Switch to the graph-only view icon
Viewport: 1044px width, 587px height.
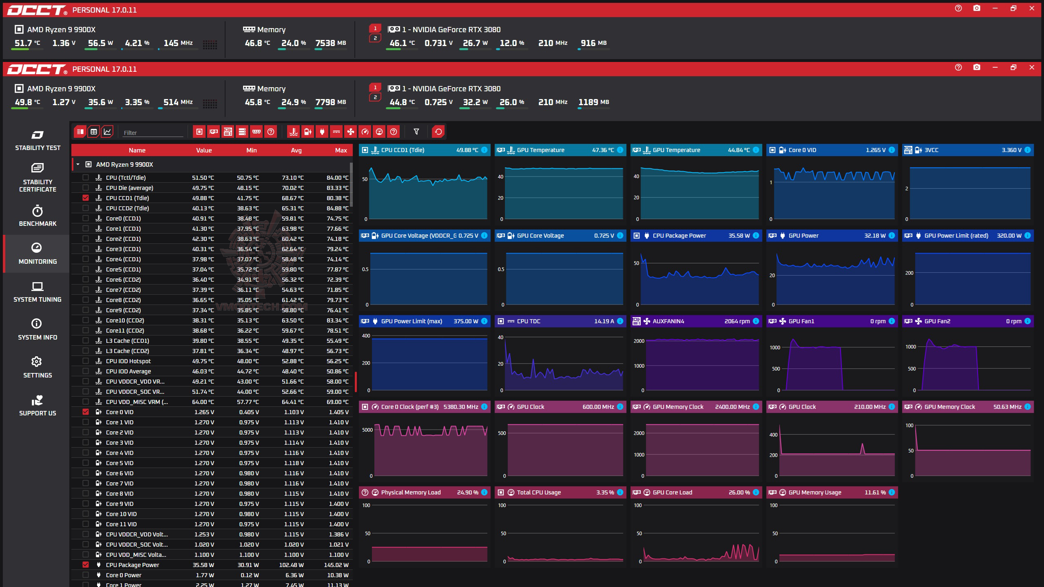pos(107,132)
